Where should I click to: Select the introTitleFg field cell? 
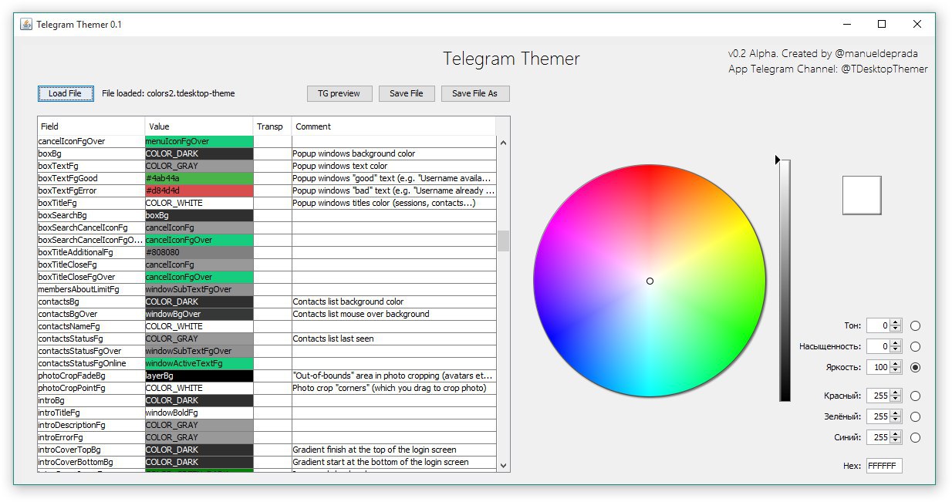click(x=92, y=413)
